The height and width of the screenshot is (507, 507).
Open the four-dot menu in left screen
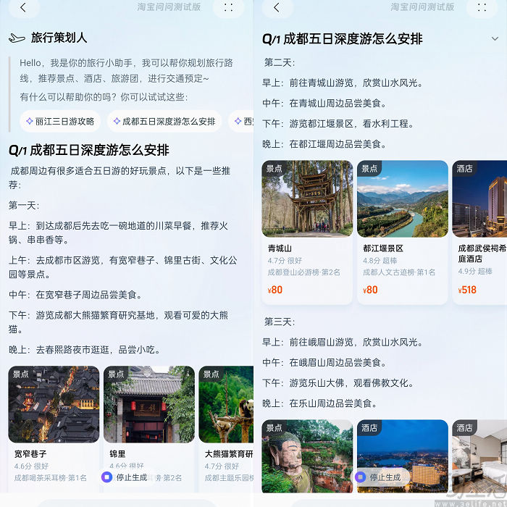coord(229,7)
